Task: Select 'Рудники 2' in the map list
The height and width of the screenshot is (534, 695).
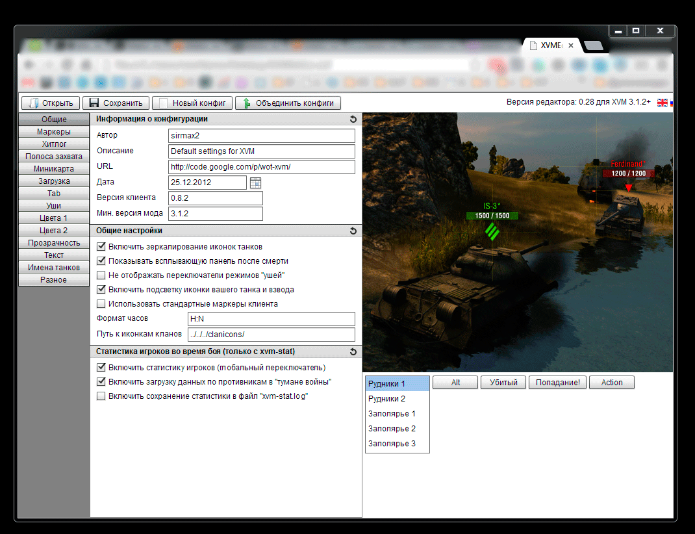Action: click(x=398, y=399)
